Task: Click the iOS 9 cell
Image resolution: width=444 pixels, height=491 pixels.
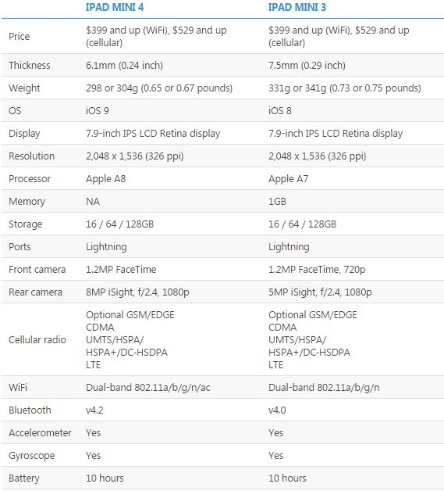Action: click(x=98, y=110)
